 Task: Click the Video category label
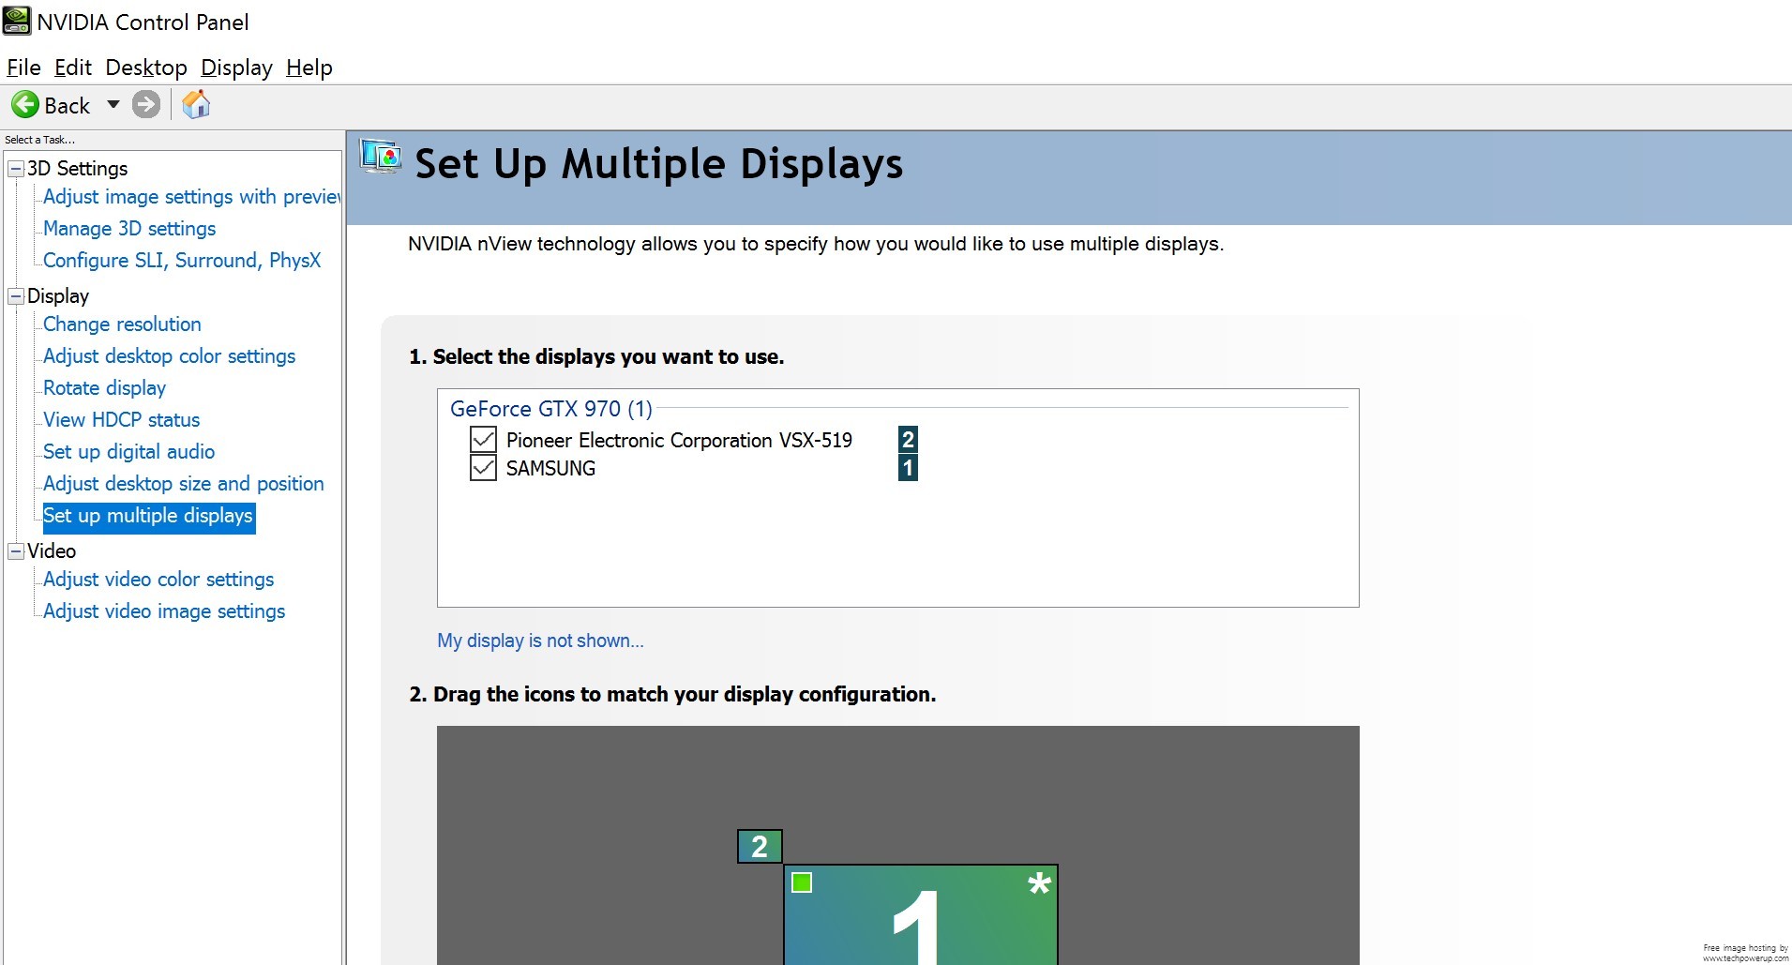click(x=52, y=551)
